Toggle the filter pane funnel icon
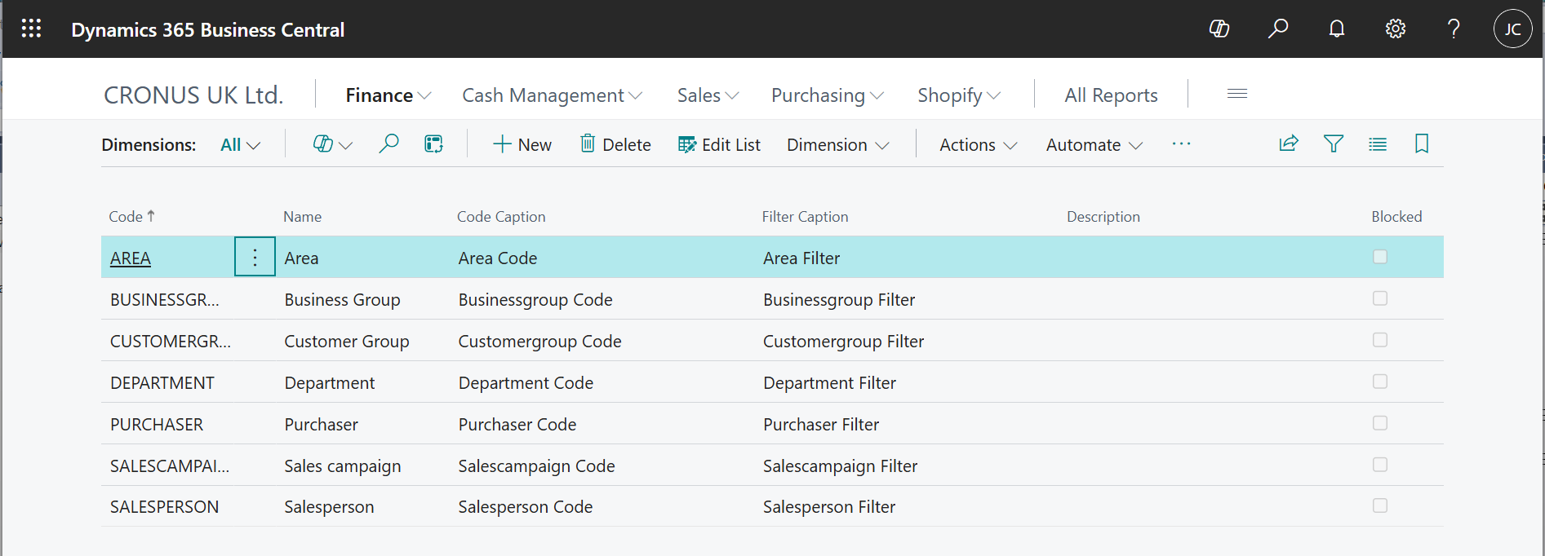 coord(1334,144)
